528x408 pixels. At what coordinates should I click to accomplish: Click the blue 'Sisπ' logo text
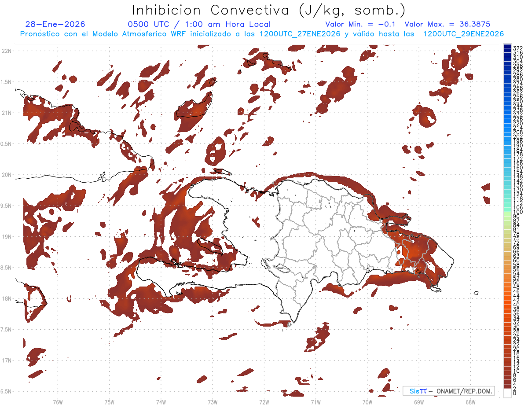click(x=418, y=391)
